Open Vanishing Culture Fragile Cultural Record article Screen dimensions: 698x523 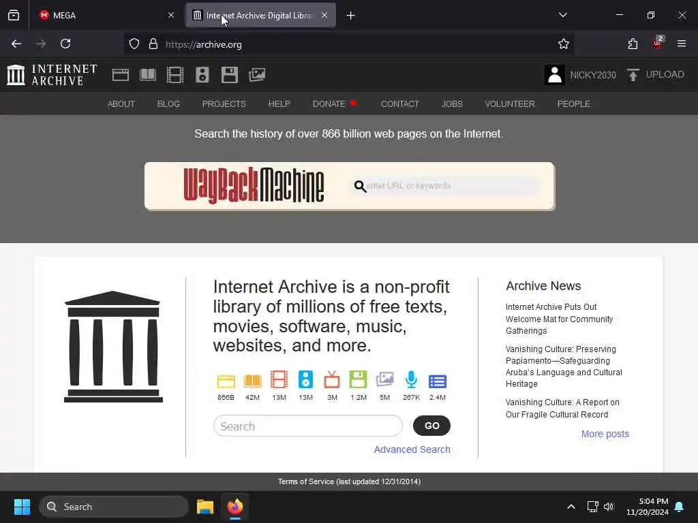point(562,409)
